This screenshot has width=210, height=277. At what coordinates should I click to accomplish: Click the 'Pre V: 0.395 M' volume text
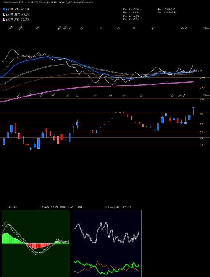click(x=167, y=13)
